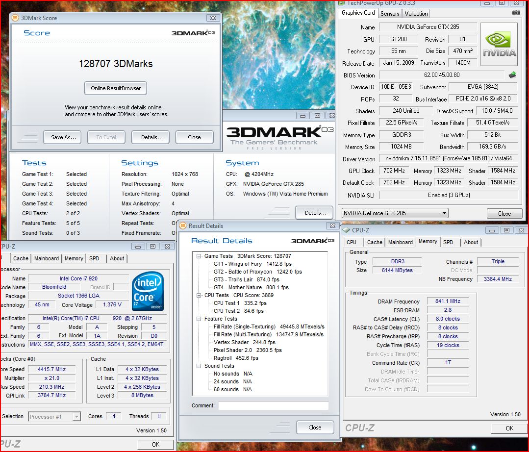The height and width of the screenshot is (452, 529).
Task: Open the Cache tab in right CPU-Z window
Action: 375,242
